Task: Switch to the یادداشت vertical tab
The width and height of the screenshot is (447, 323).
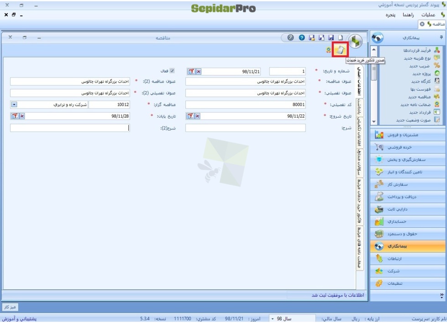Action: pos(359,106)
